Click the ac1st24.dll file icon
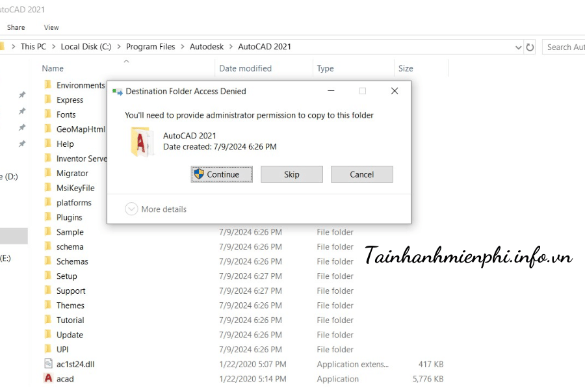 [48, 364]
